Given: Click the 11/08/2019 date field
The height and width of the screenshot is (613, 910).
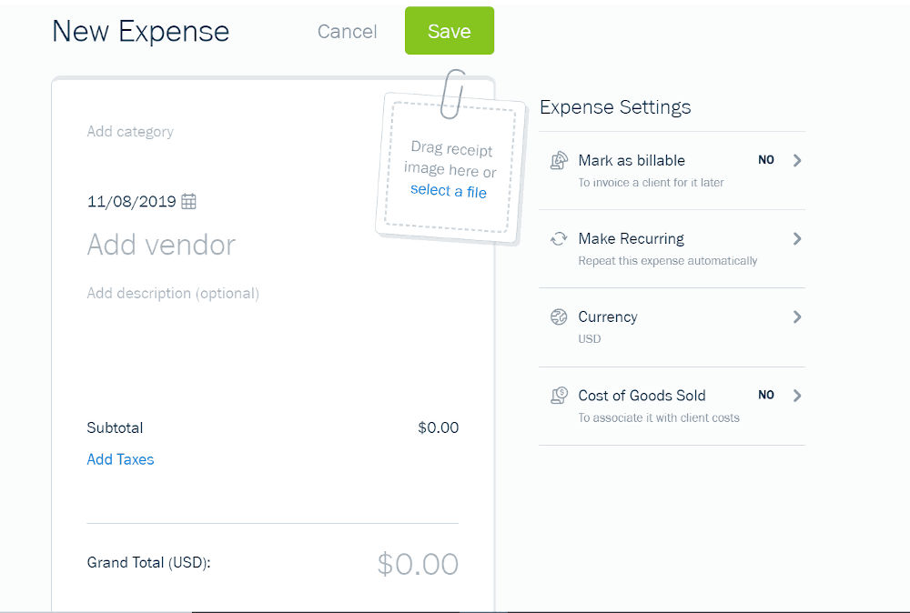Looking at the screenshot, I should click(x=131, y=201).
